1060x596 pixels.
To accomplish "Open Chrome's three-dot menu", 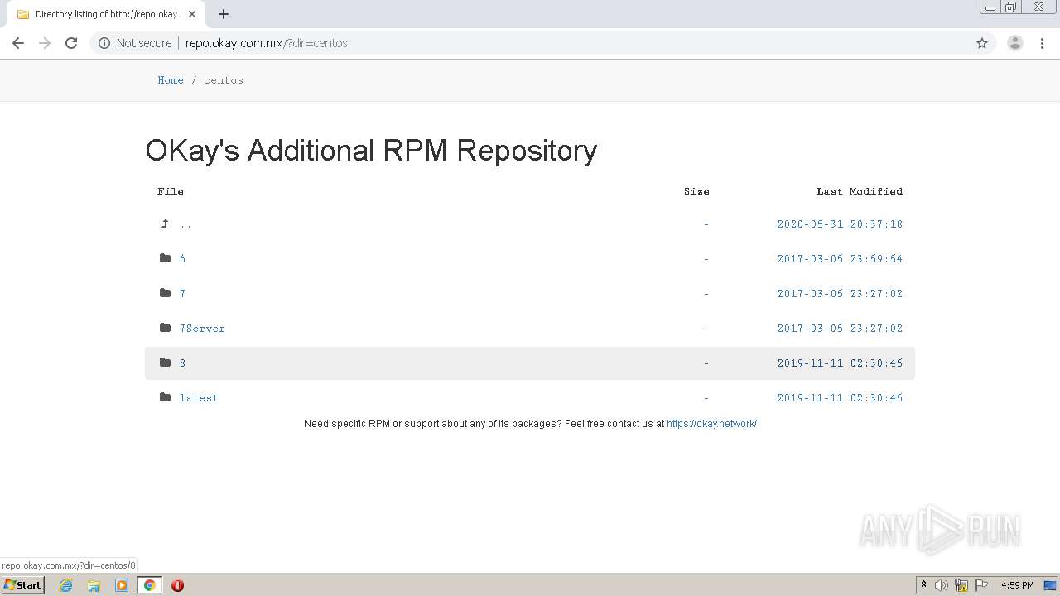I will (x=1043, y=43).
